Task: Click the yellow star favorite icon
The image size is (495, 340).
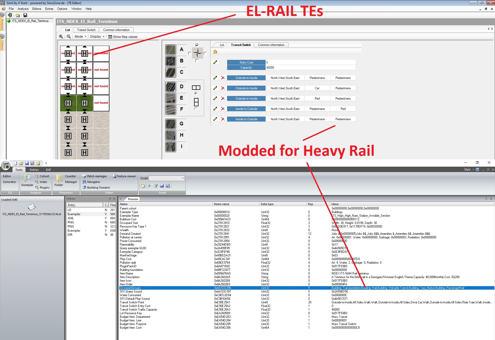Action: 215,52
